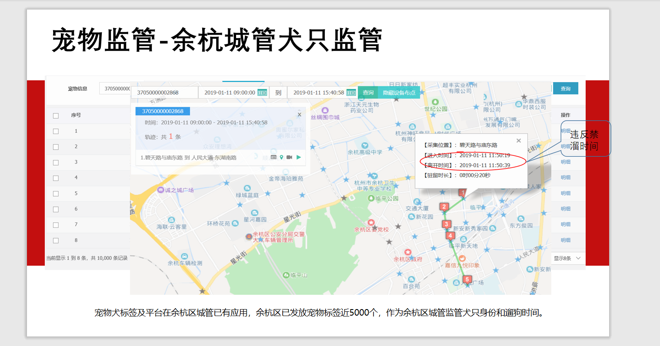This screenshot has height=346, width=660.
Task: Toggle the select-all checkbox in table header
Action: pyautogui.click(x=55, y=115)
